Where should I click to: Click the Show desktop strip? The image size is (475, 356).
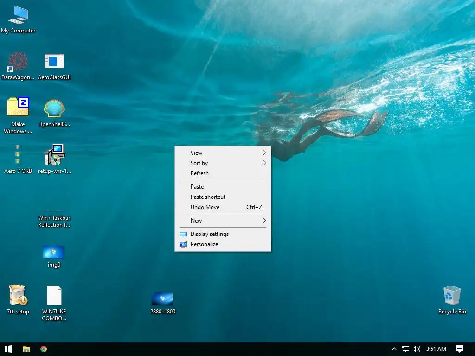coord(473,349)
